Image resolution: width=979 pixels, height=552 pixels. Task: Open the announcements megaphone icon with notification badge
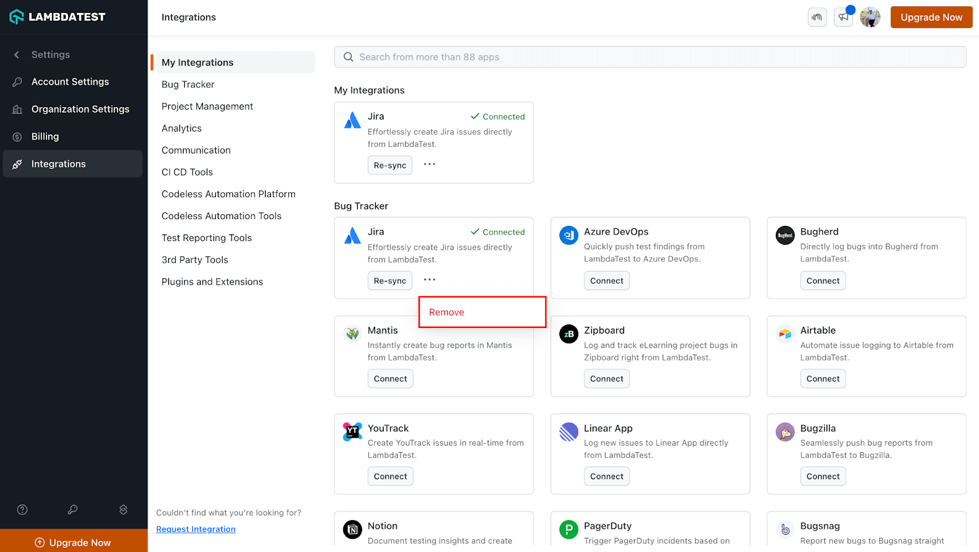click(x=843, y=17)
